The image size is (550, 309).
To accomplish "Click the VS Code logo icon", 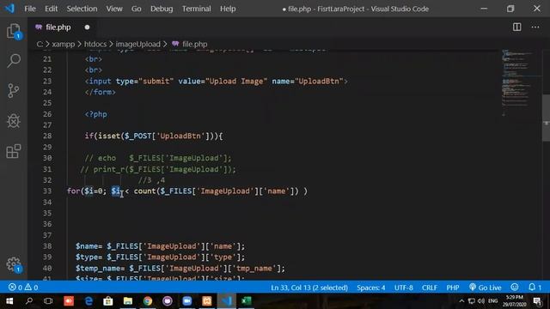I will (x=9, y=9).
